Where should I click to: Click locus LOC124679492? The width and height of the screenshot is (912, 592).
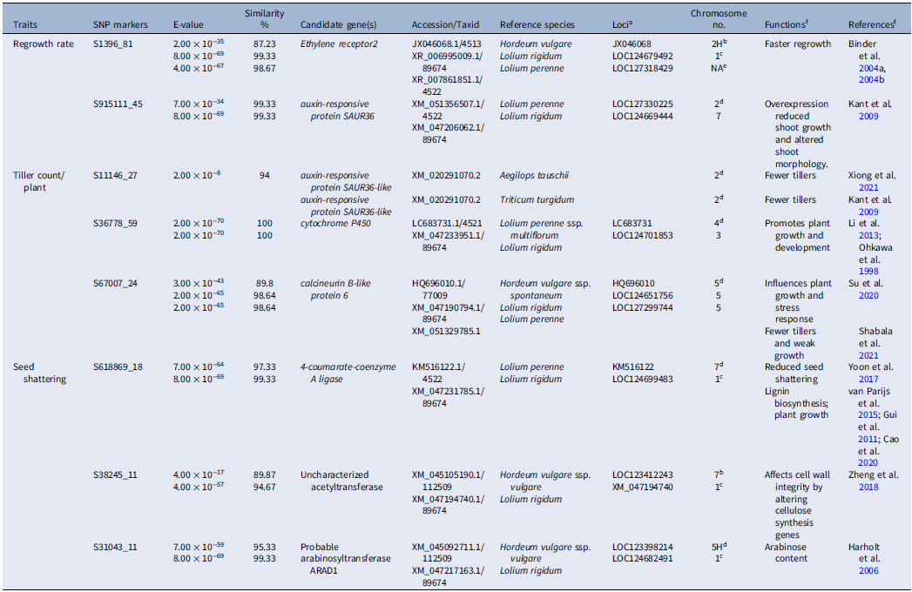point(643,56)
